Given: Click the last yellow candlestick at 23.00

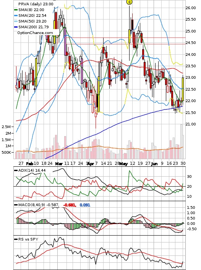Looking at the screenshot, I should tap(183, 89).
